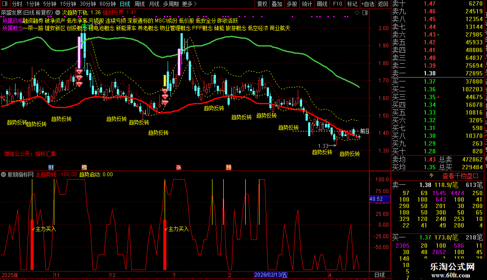Click the purple 4474 order in sell queue

[457, 193]
